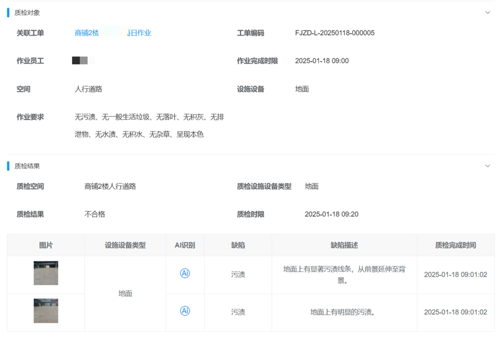Screen dimensions: 501x342
Task: Click the merged 地面 equipment type cell
Action: click(x=125, y=293)
